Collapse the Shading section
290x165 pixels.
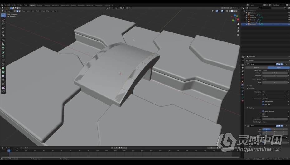tap(250, 108)
